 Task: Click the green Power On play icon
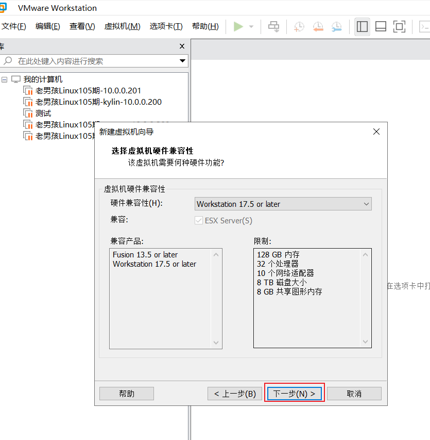[x=238, y=27]
